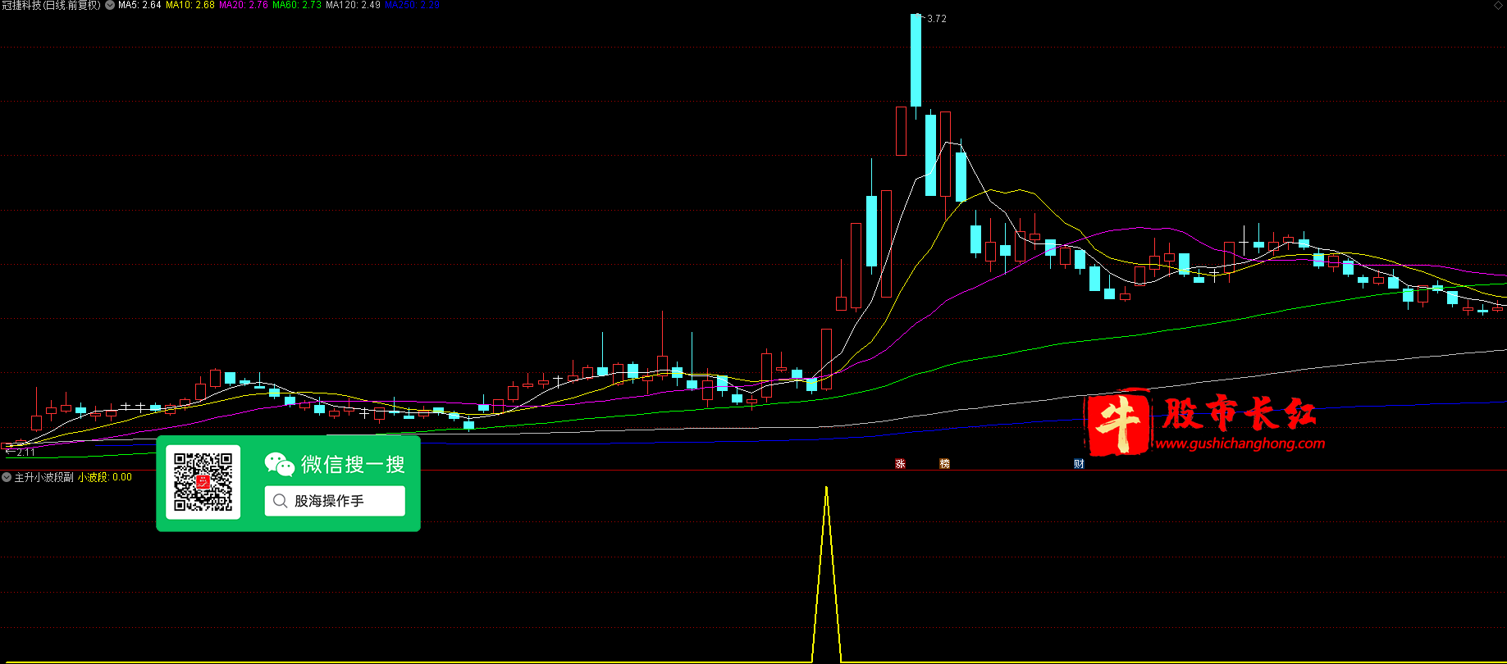Click the 冠捷科技(日线.前复权) chart title
This screenshot has height=664, width=1507.
click(x=52, y=5)
